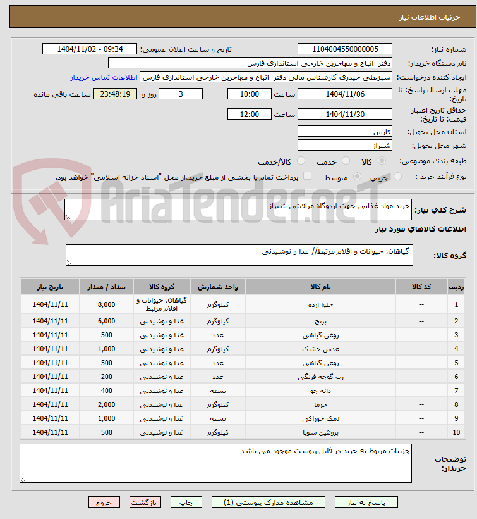Click the گروه کالا column header
The image size is (477, 519).
pyautogui.click(x=162, y=287)
